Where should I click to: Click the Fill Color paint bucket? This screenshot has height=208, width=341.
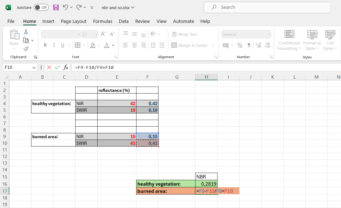[x=93, y=45]
